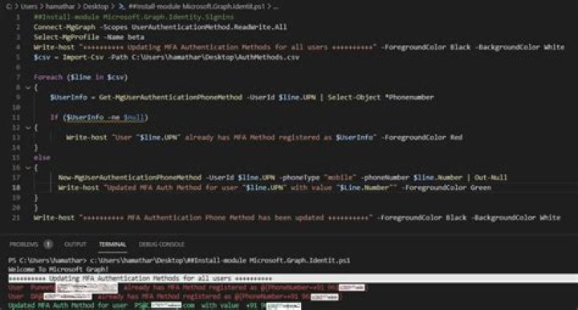
Task: Select the TERMINAL panel tab
Action: tap(112, 244)
